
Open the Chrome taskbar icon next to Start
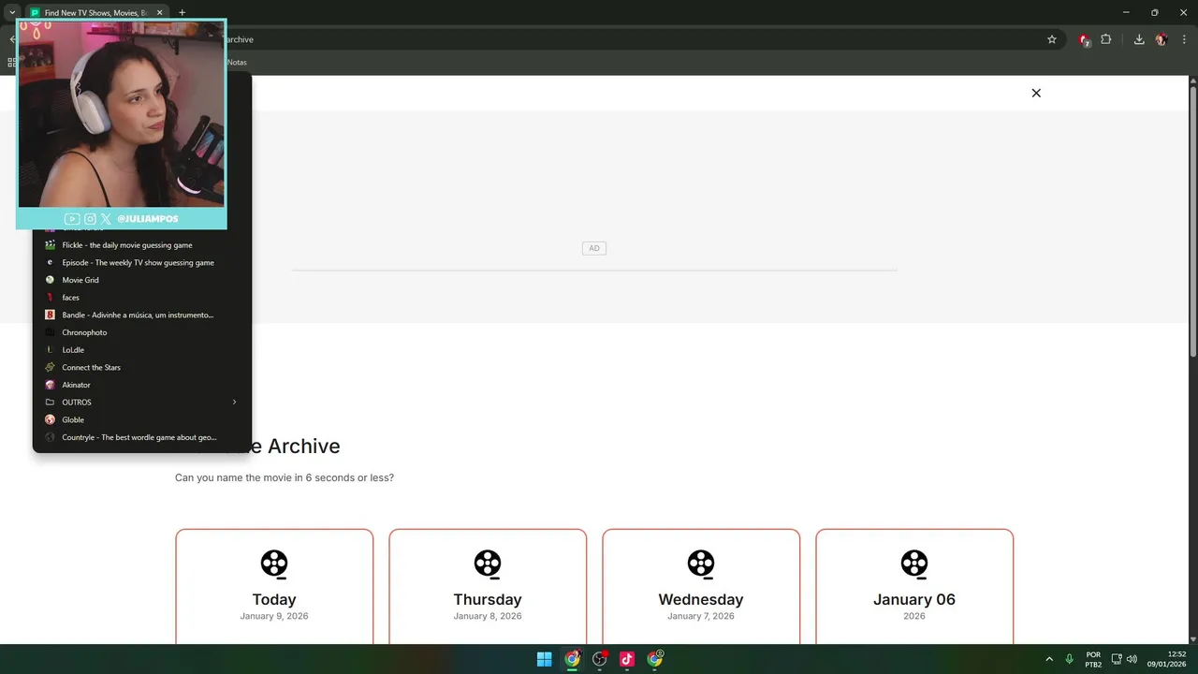point(572,659)
